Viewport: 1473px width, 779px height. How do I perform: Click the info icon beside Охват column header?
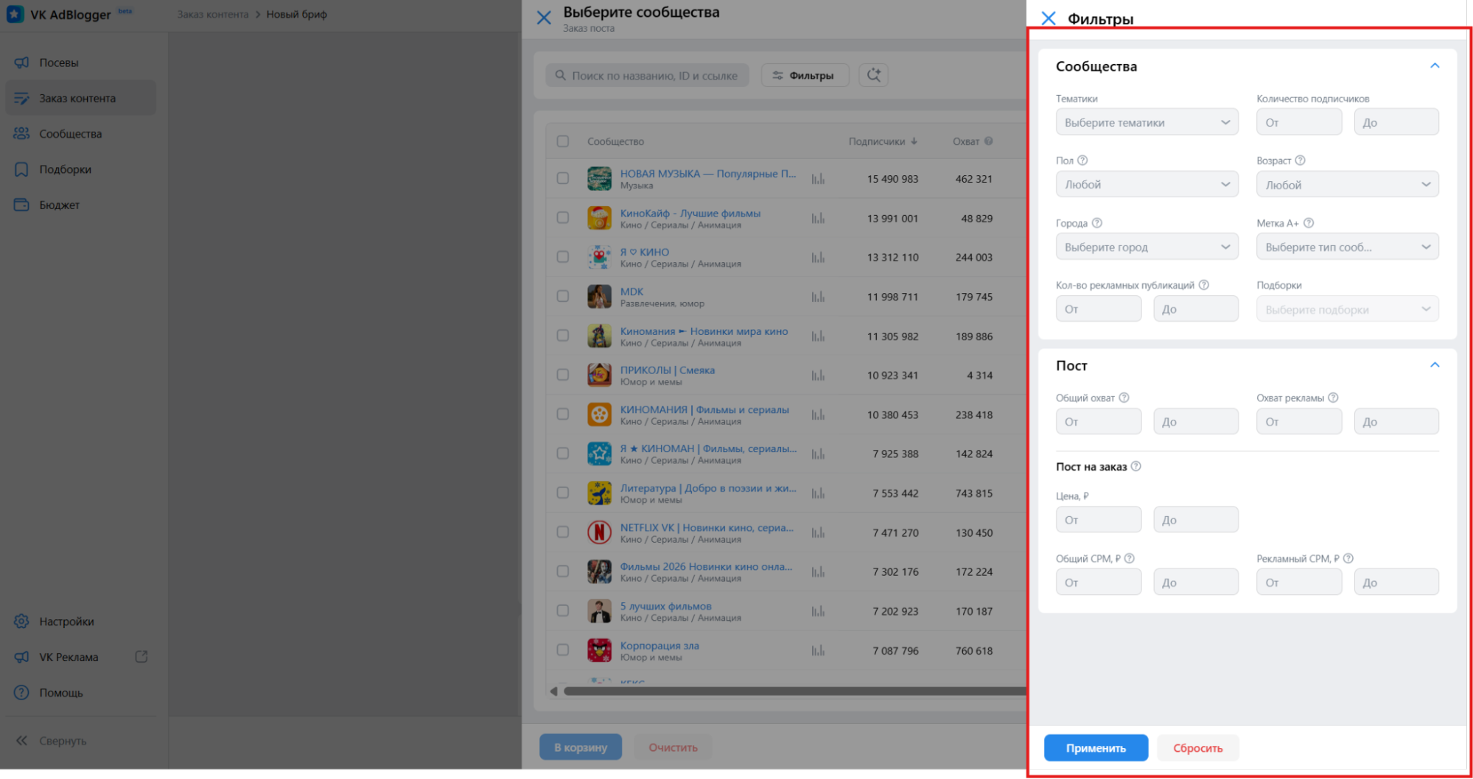[x=989, y=141]
